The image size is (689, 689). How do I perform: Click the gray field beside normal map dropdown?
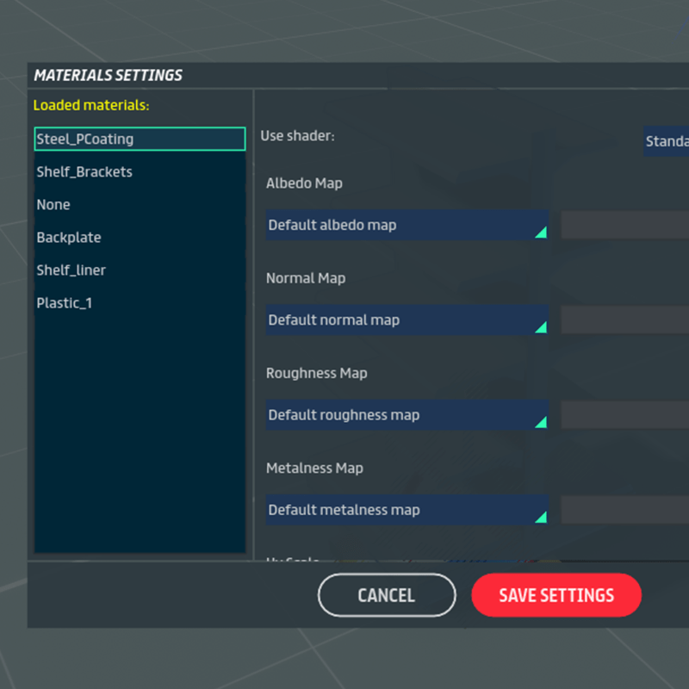tap(624, 320)
